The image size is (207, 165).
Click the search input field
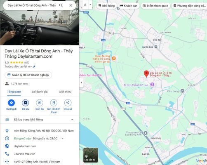(x=32, y=5)
